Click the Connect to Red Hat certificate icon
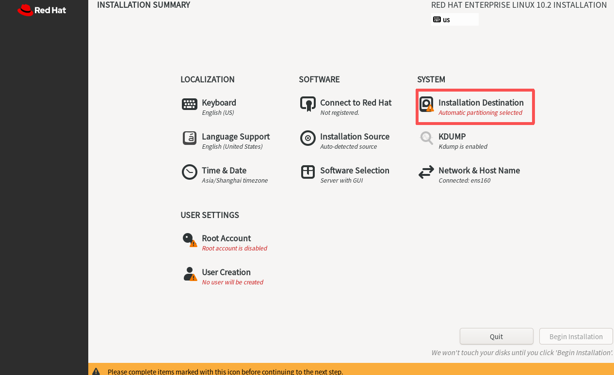 [x=308, y=104]
